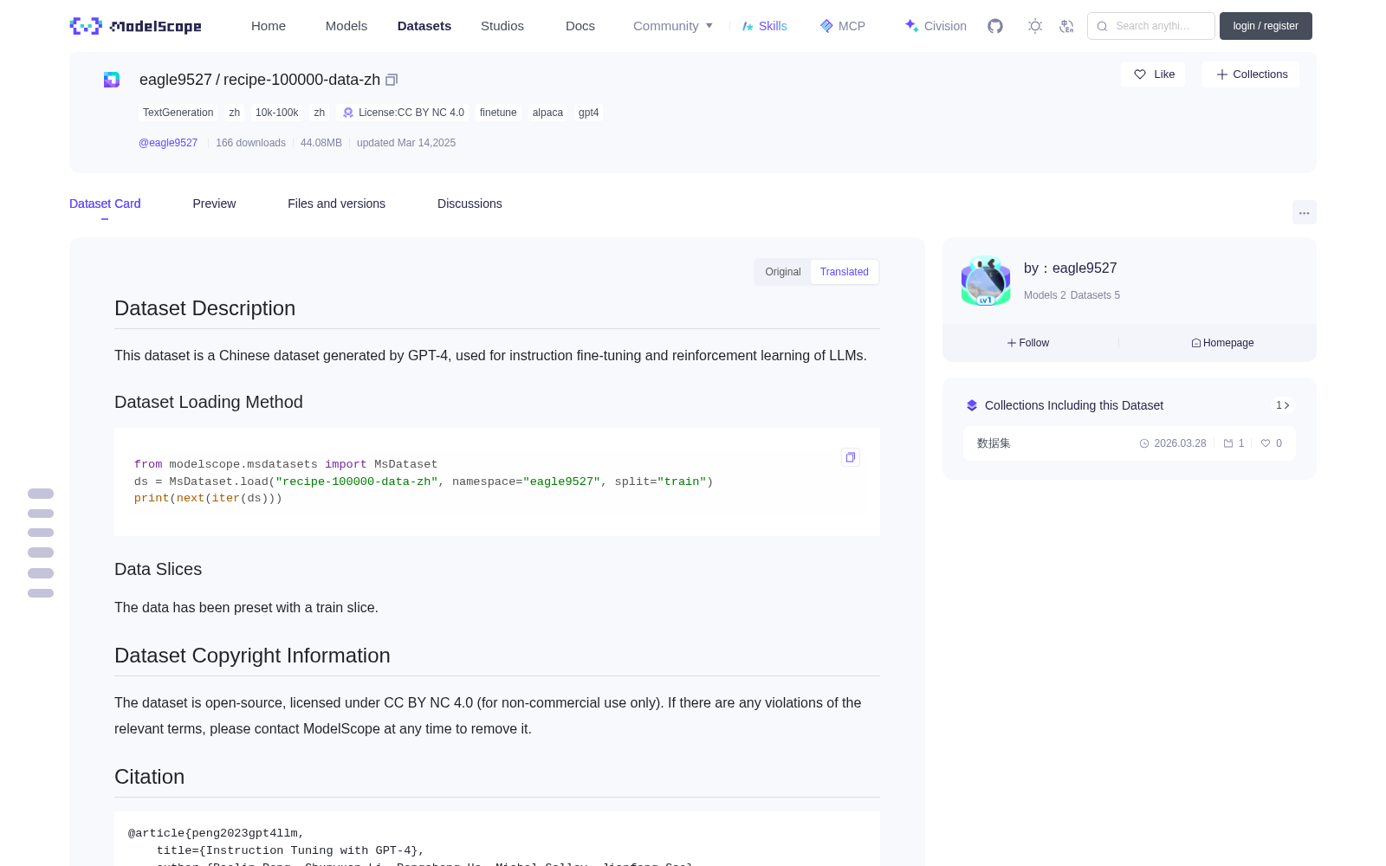Follow the author eagle9527
The height and width of the screenshot is (866, 1386).
pos(1028,343)
